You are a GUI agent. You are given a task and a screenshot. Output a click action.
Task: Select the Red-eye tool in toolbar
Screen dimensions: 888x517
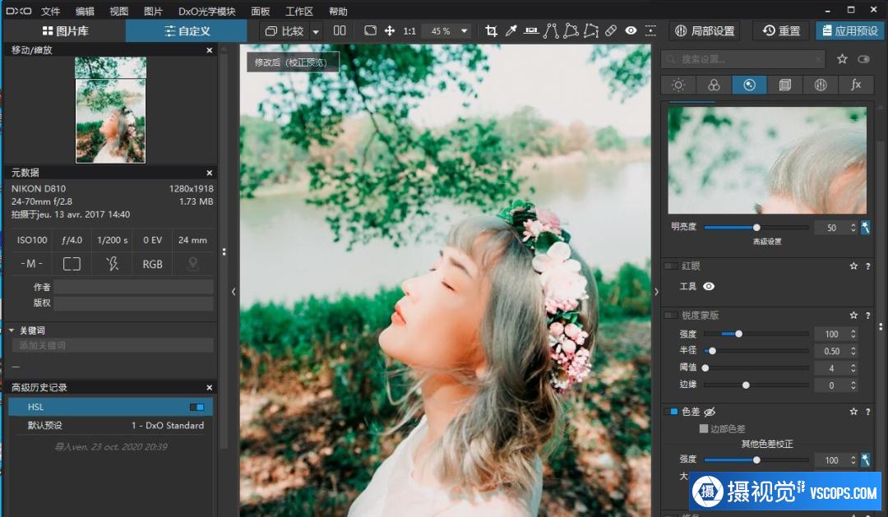coord(631,30)
